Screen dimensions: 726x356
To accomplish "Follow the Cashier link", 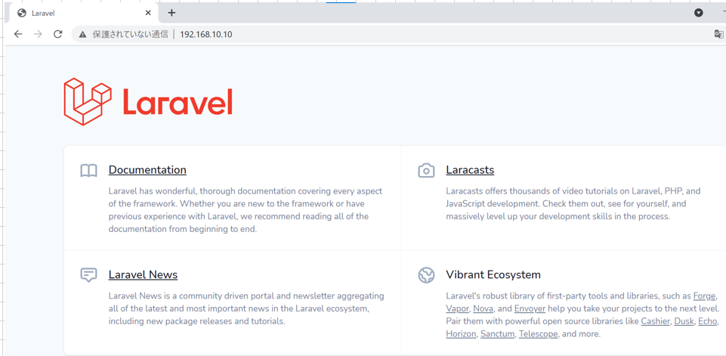I will pos(656,320).
